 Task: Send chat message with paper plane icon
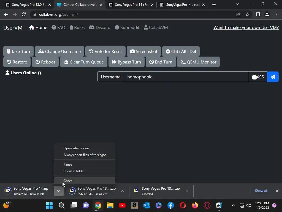coord(273,77)
